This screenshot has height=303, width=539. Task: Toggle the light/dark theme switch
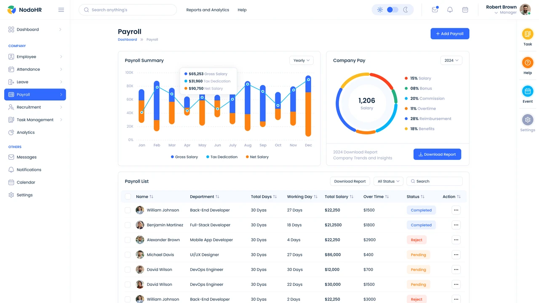392,10
